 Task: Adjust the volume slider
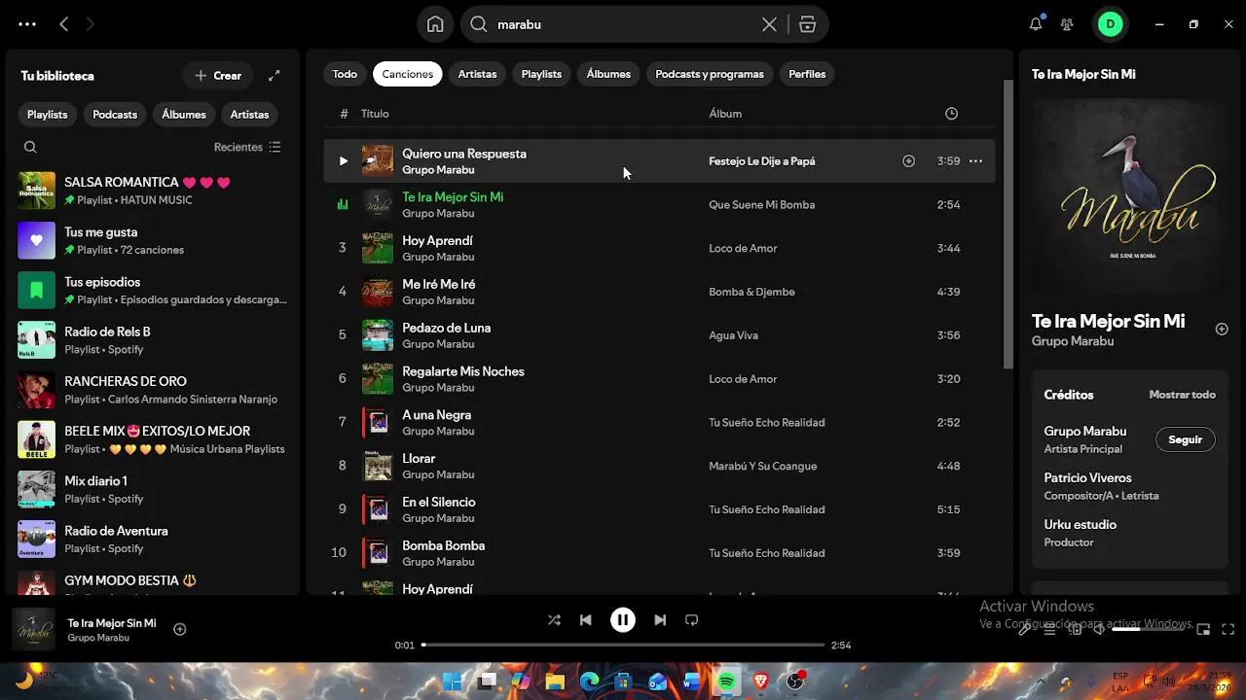click(x=1151, y=629)
